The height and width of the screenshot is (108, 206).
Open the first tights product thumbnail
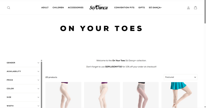point(63,95)
